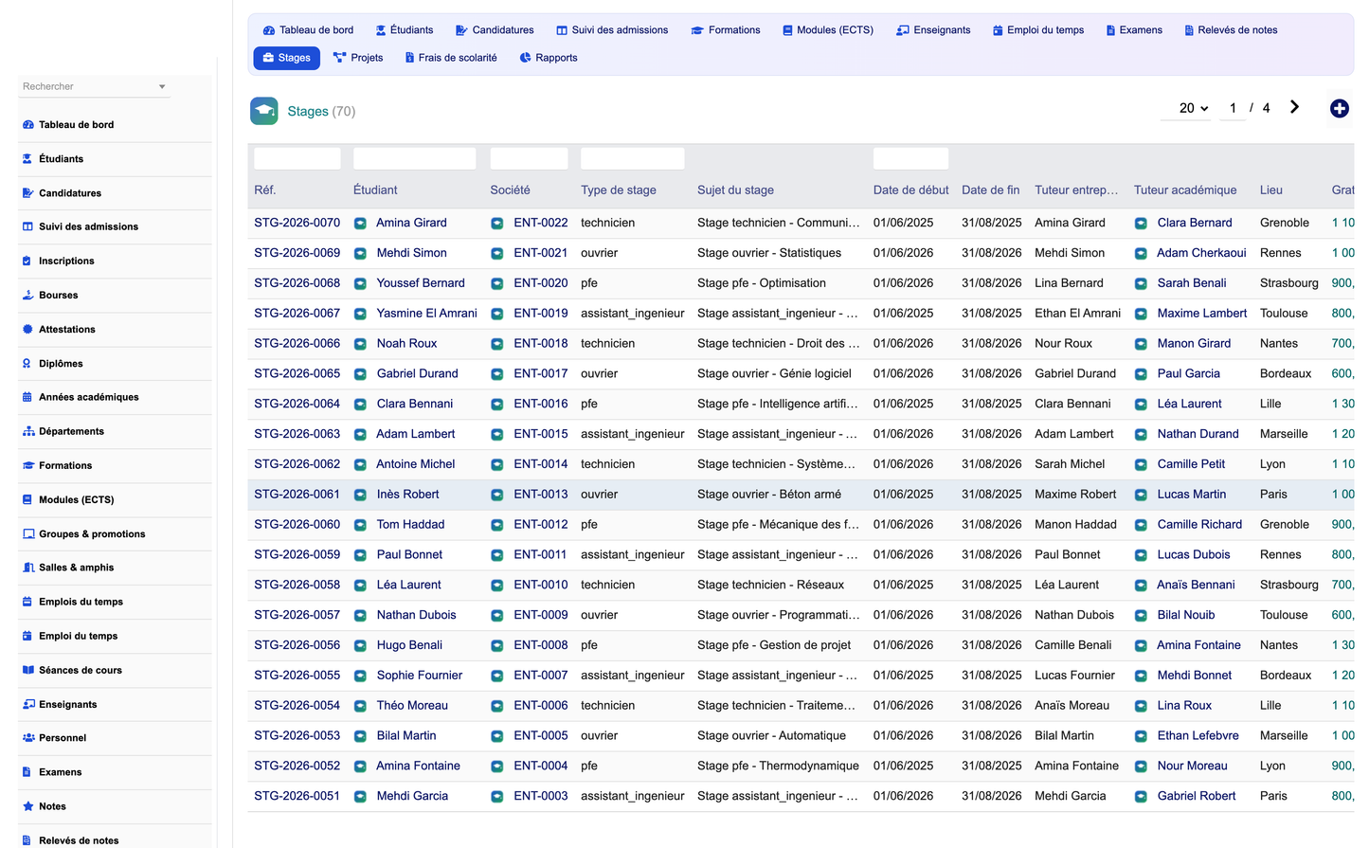Click the Candidatures icon in sidebar
1369x848 pixels.
coord(27,193)
